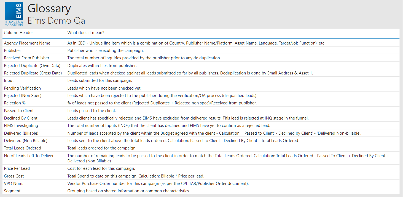Image resolution: width=403 pixels, height=197 pixels.
Task: Click the Gross Cost calculation description
Action: point(136,176)
